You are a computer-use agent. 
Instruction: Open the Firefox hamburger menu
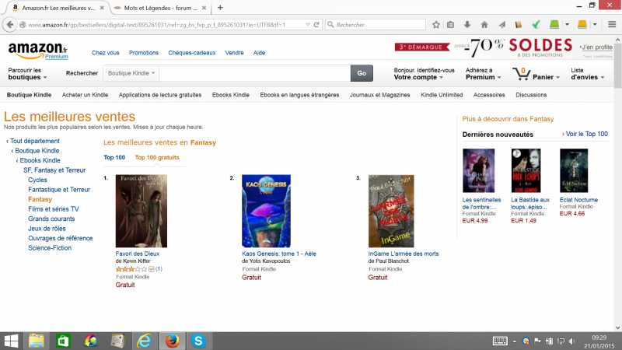pyautogui.click(x=612, y=25)
